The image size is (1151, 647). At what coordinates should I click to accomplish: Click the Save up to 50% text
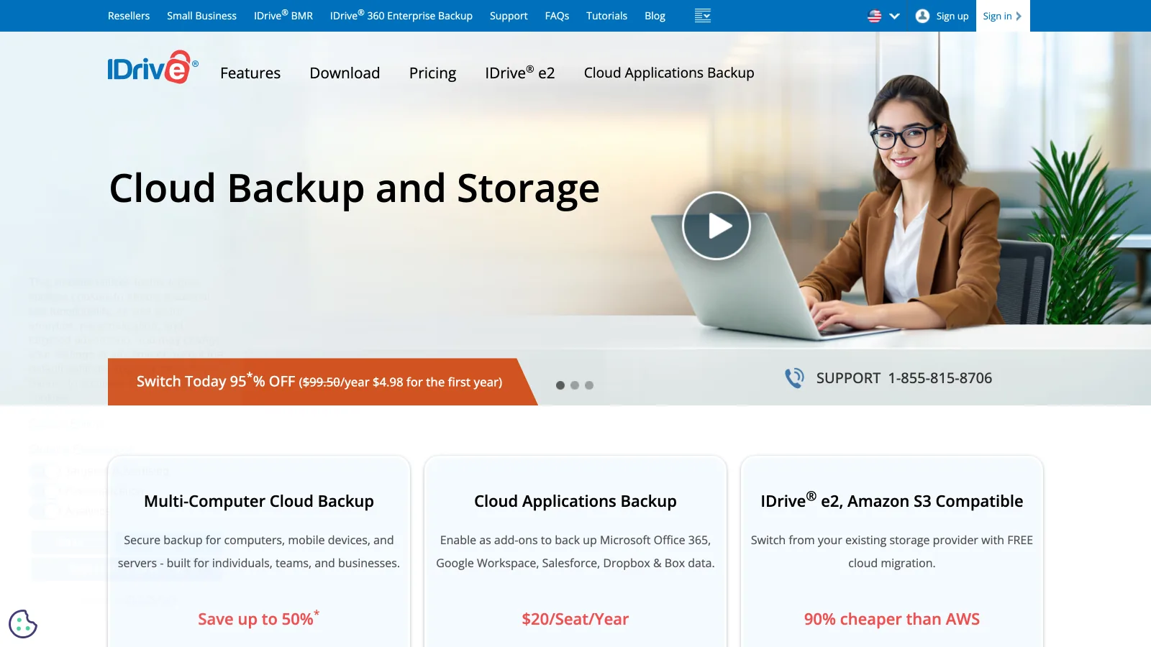[x=259, y=618]
